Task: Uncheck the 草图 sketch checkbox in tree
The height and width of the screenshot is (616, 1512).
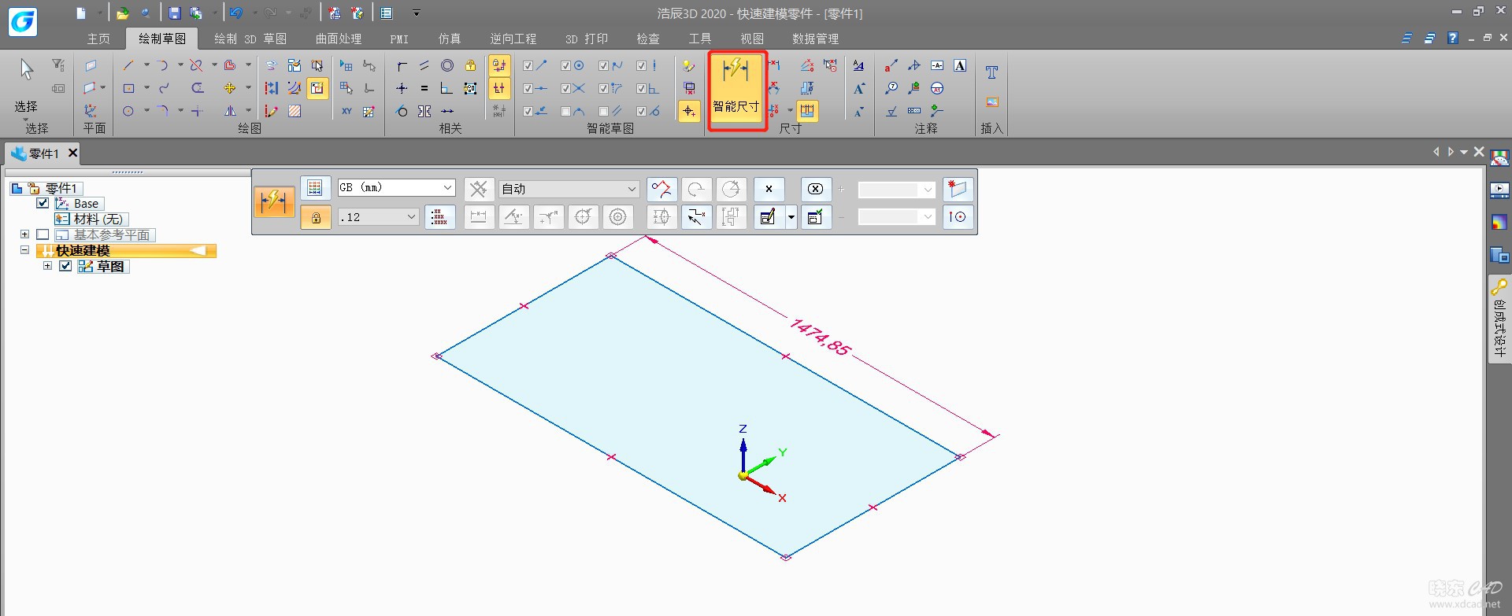Action: (66, 266)
